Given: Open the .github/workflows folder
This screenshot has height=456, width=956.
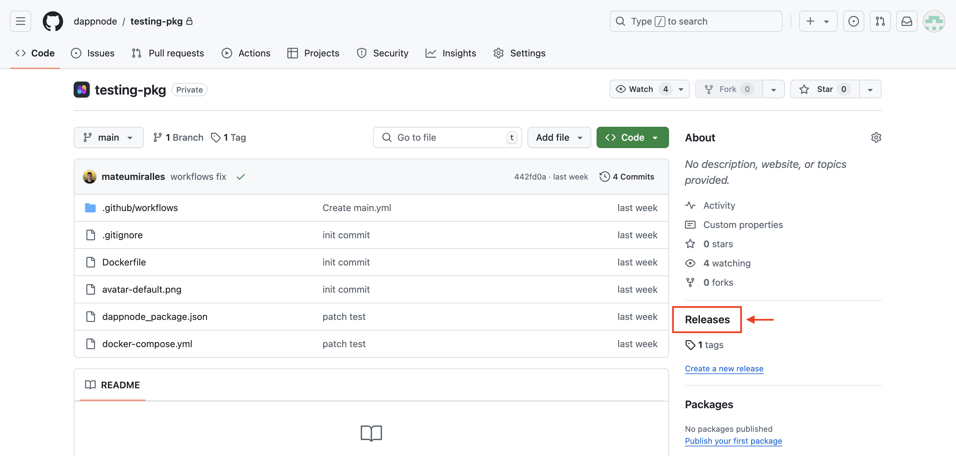Looking at the screenshot, I should pyautogui.click(x=140, y=208).
